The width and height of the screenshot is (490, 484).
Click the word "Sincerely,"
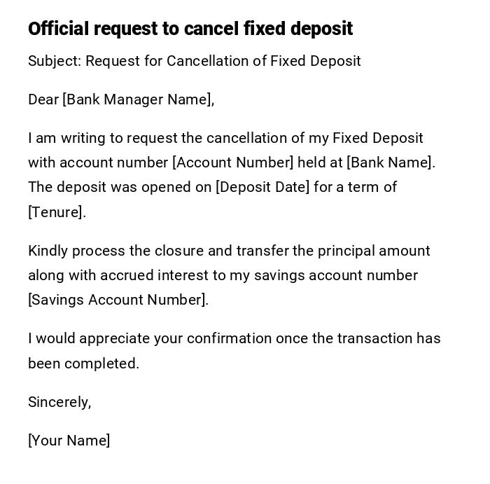(x=59, y=402)
